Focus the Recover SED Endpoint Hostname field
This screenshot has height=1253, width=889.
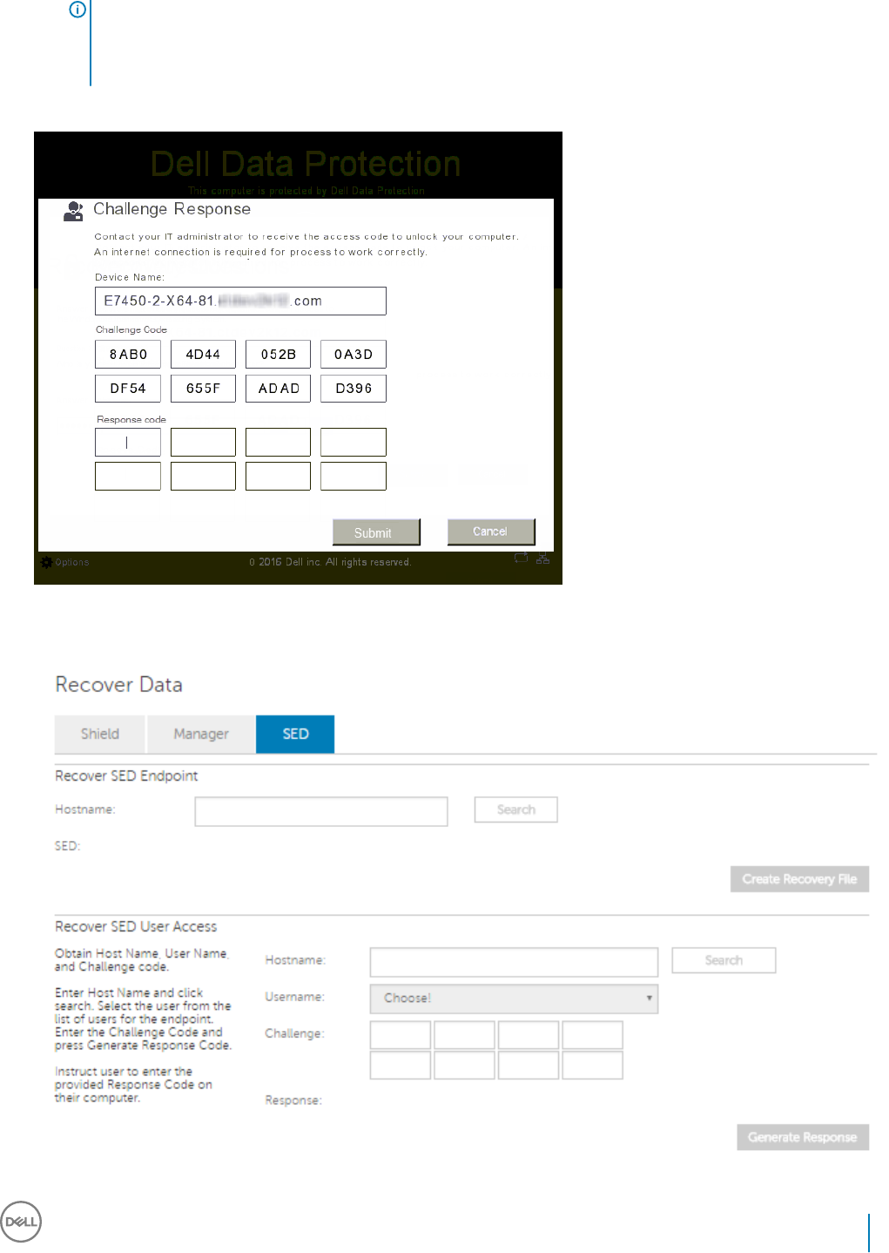(321, 811)
